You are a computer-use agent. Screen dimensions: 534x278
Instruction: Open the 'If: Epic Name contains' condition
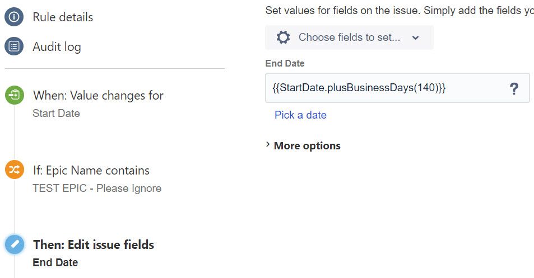[91, 170]
